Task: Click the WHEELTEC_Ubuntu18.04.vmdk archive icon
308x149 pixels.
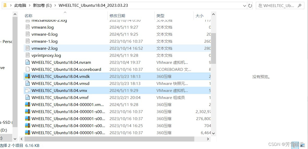Action: pos(27,76)
